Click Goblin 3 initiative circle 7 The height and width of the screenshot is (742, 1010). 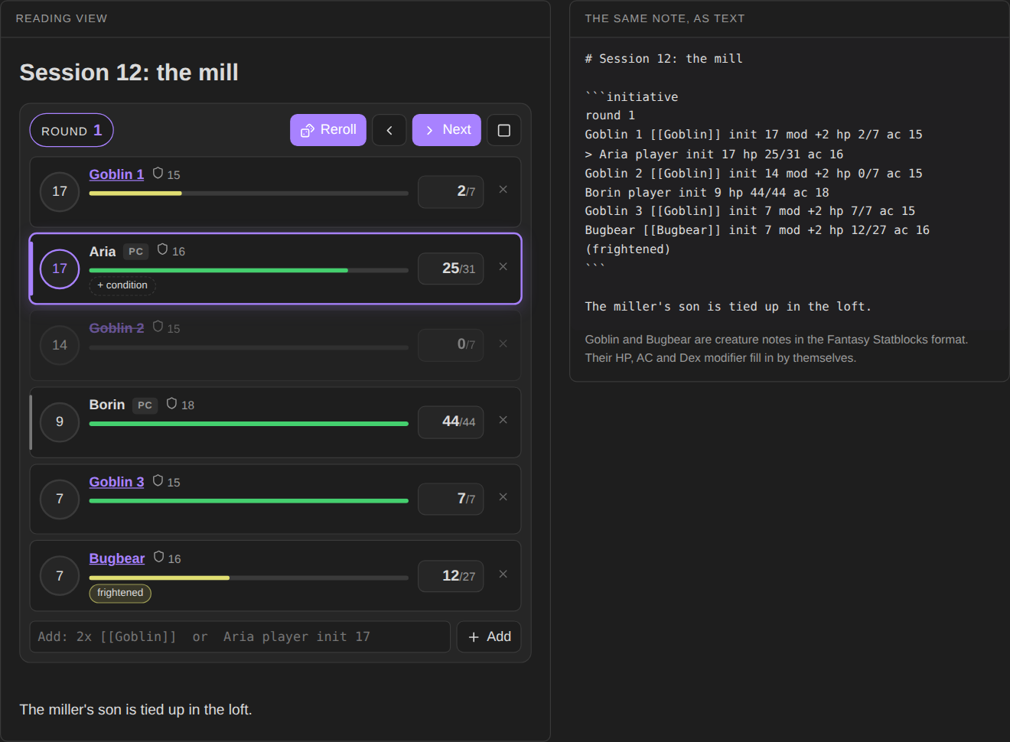pos(60,499)
